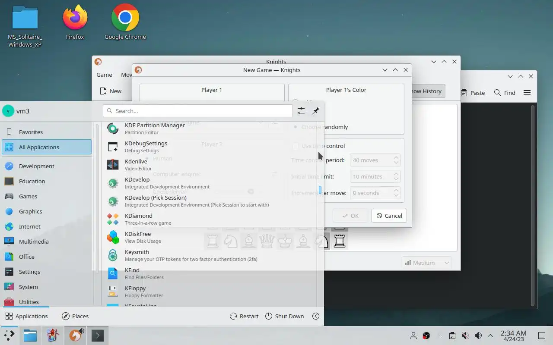Click Show History button in Knights
The image size is (553, 345).
(427, 91)
